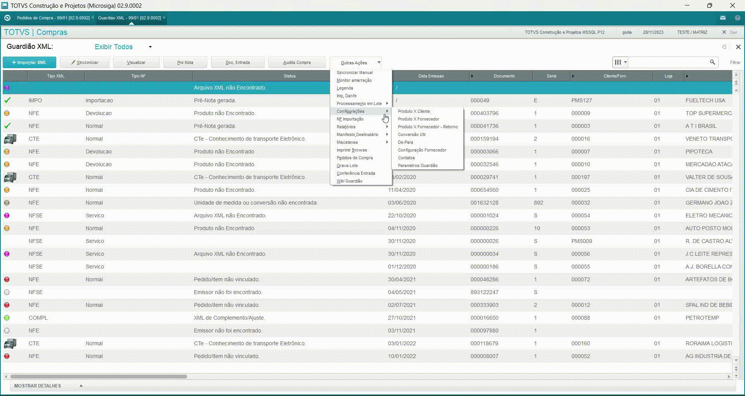Viewport: 745px width, 396px height.
Task: Click the Tipo XML column header
Action: 55,76
